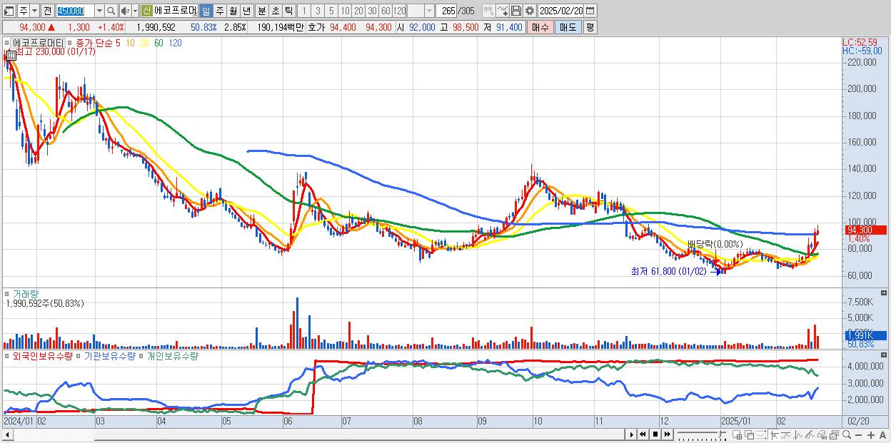Click the 최고 230,000 (01/17) high marker
Image resolution: width=891 pixels, height=443 pixels.
point(55,52)
